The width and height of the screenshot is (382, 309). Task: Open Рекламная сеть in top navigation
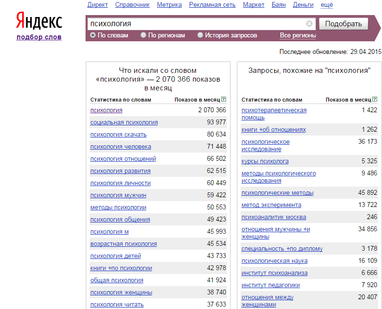click(x=212, y=5)
